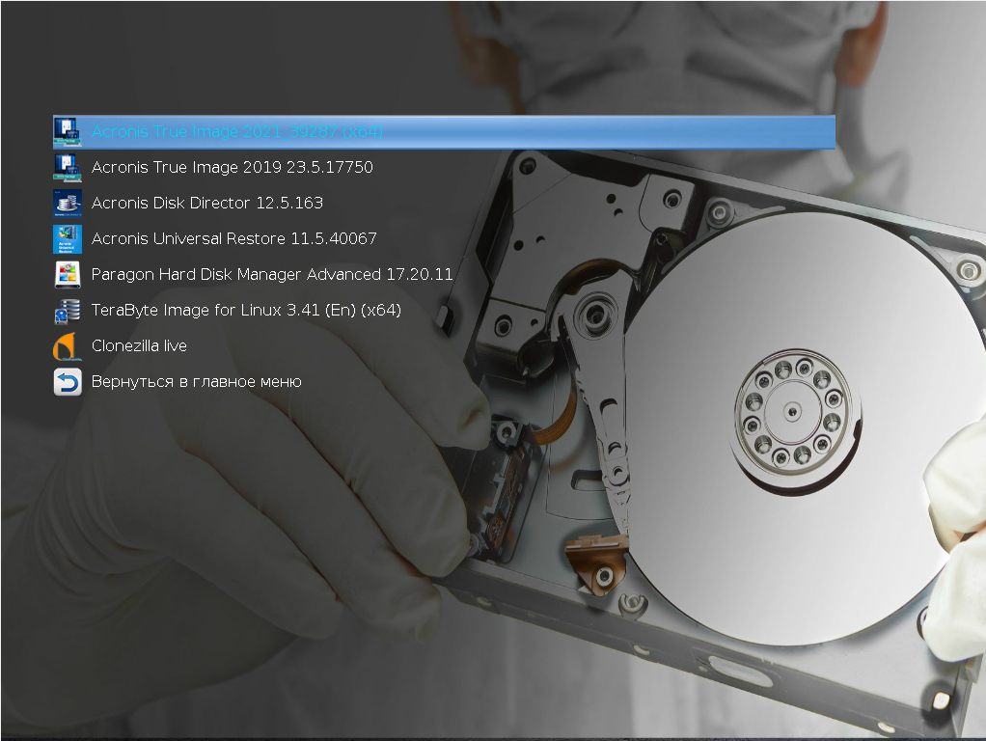Image resolution: width=986 pixels, height=741 pixels.
Task: Boot TeraByte Image for Linux 3.41
Action: [x=246, y=310]
